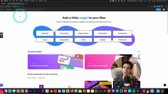Click the Spotlight search icon in menu bar

pyautogui.click(x=152, y=1)
